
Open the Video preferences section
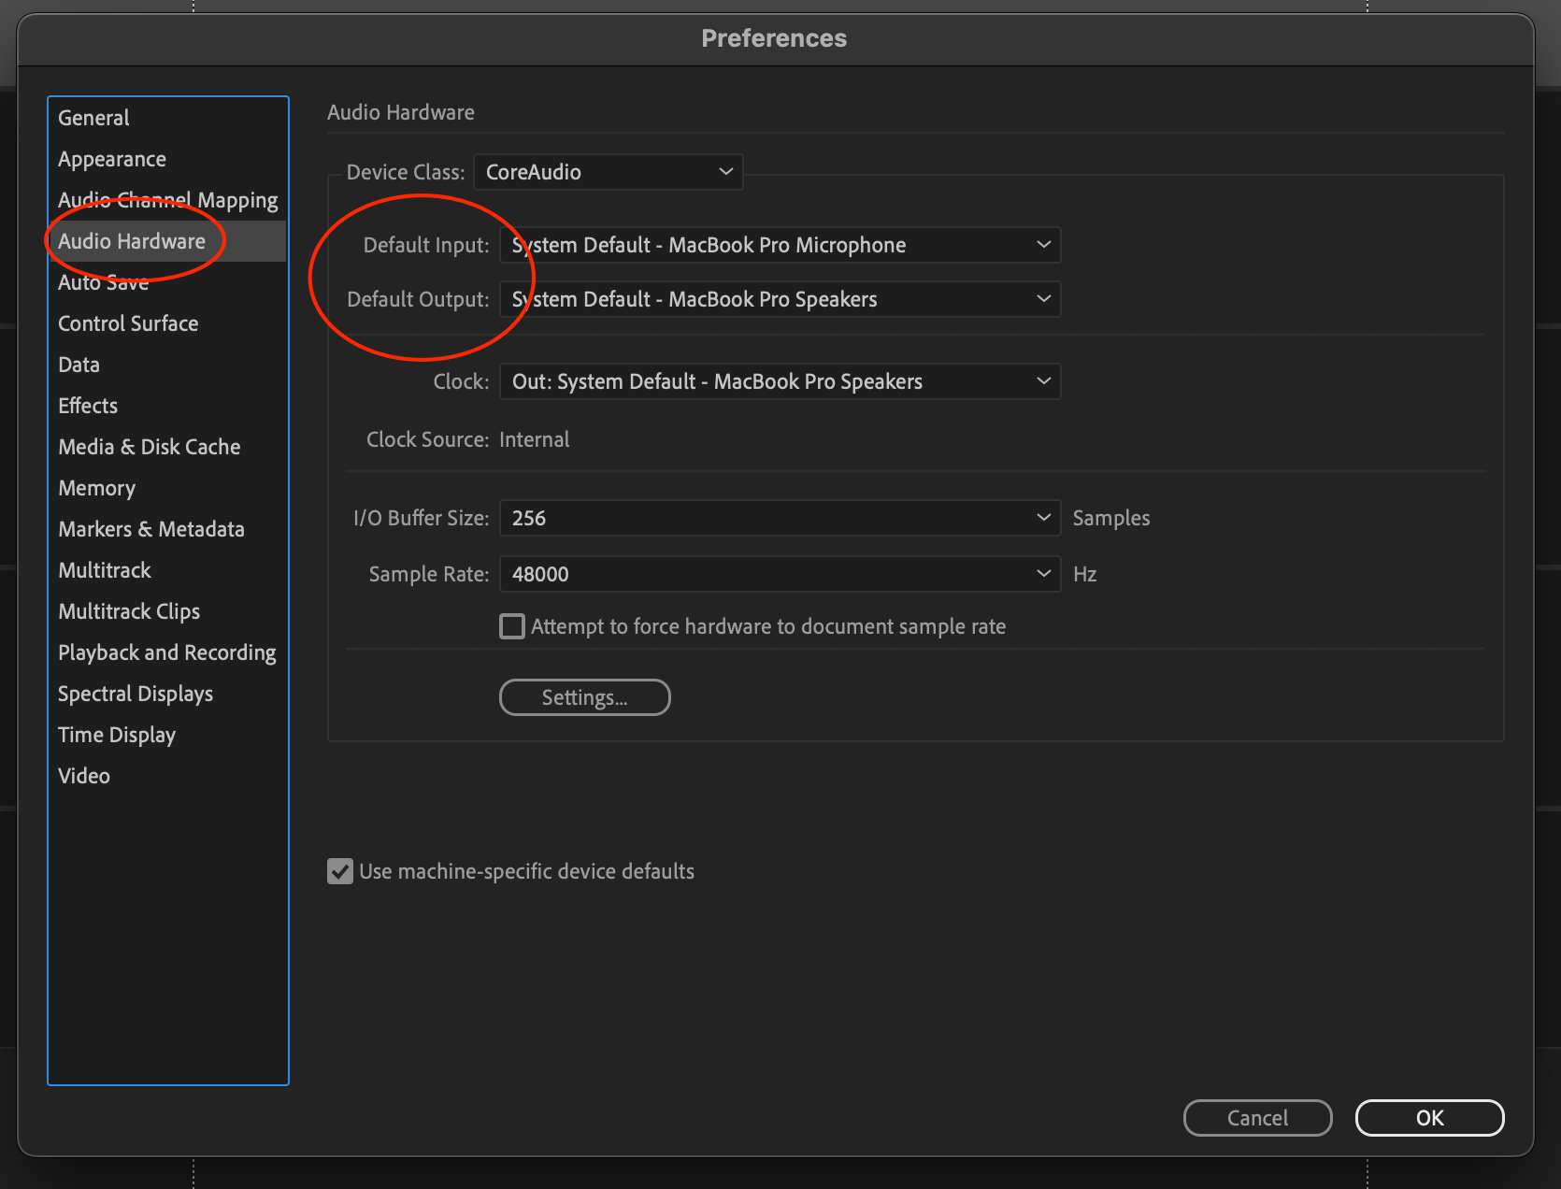[84, 776]
